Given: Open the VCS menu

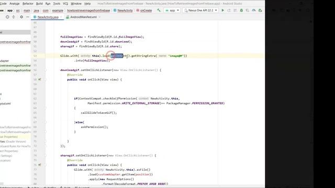Looking at the screenshot, I should (65, 4).
